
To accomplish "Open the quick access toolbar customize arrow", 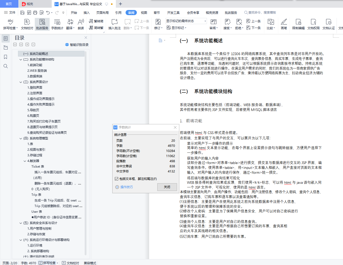I will pyautogui.click(x=63, y=13).
